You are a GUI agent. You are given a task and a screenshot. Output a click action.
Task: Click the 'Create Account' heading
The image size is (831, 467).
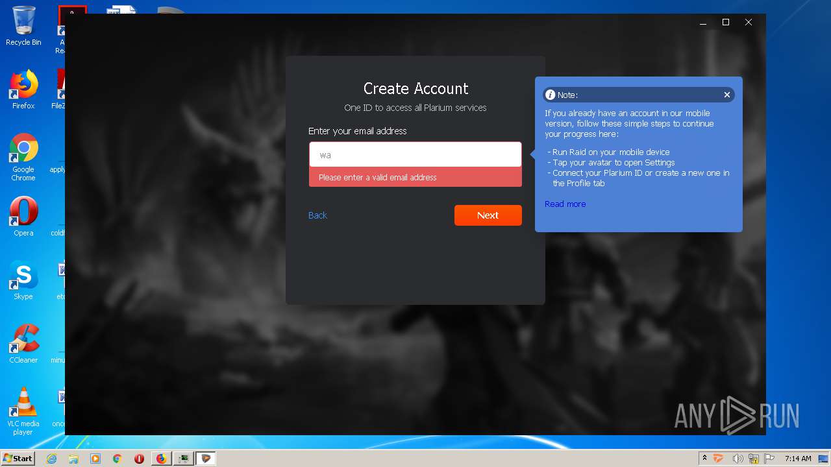coord(415,88)
